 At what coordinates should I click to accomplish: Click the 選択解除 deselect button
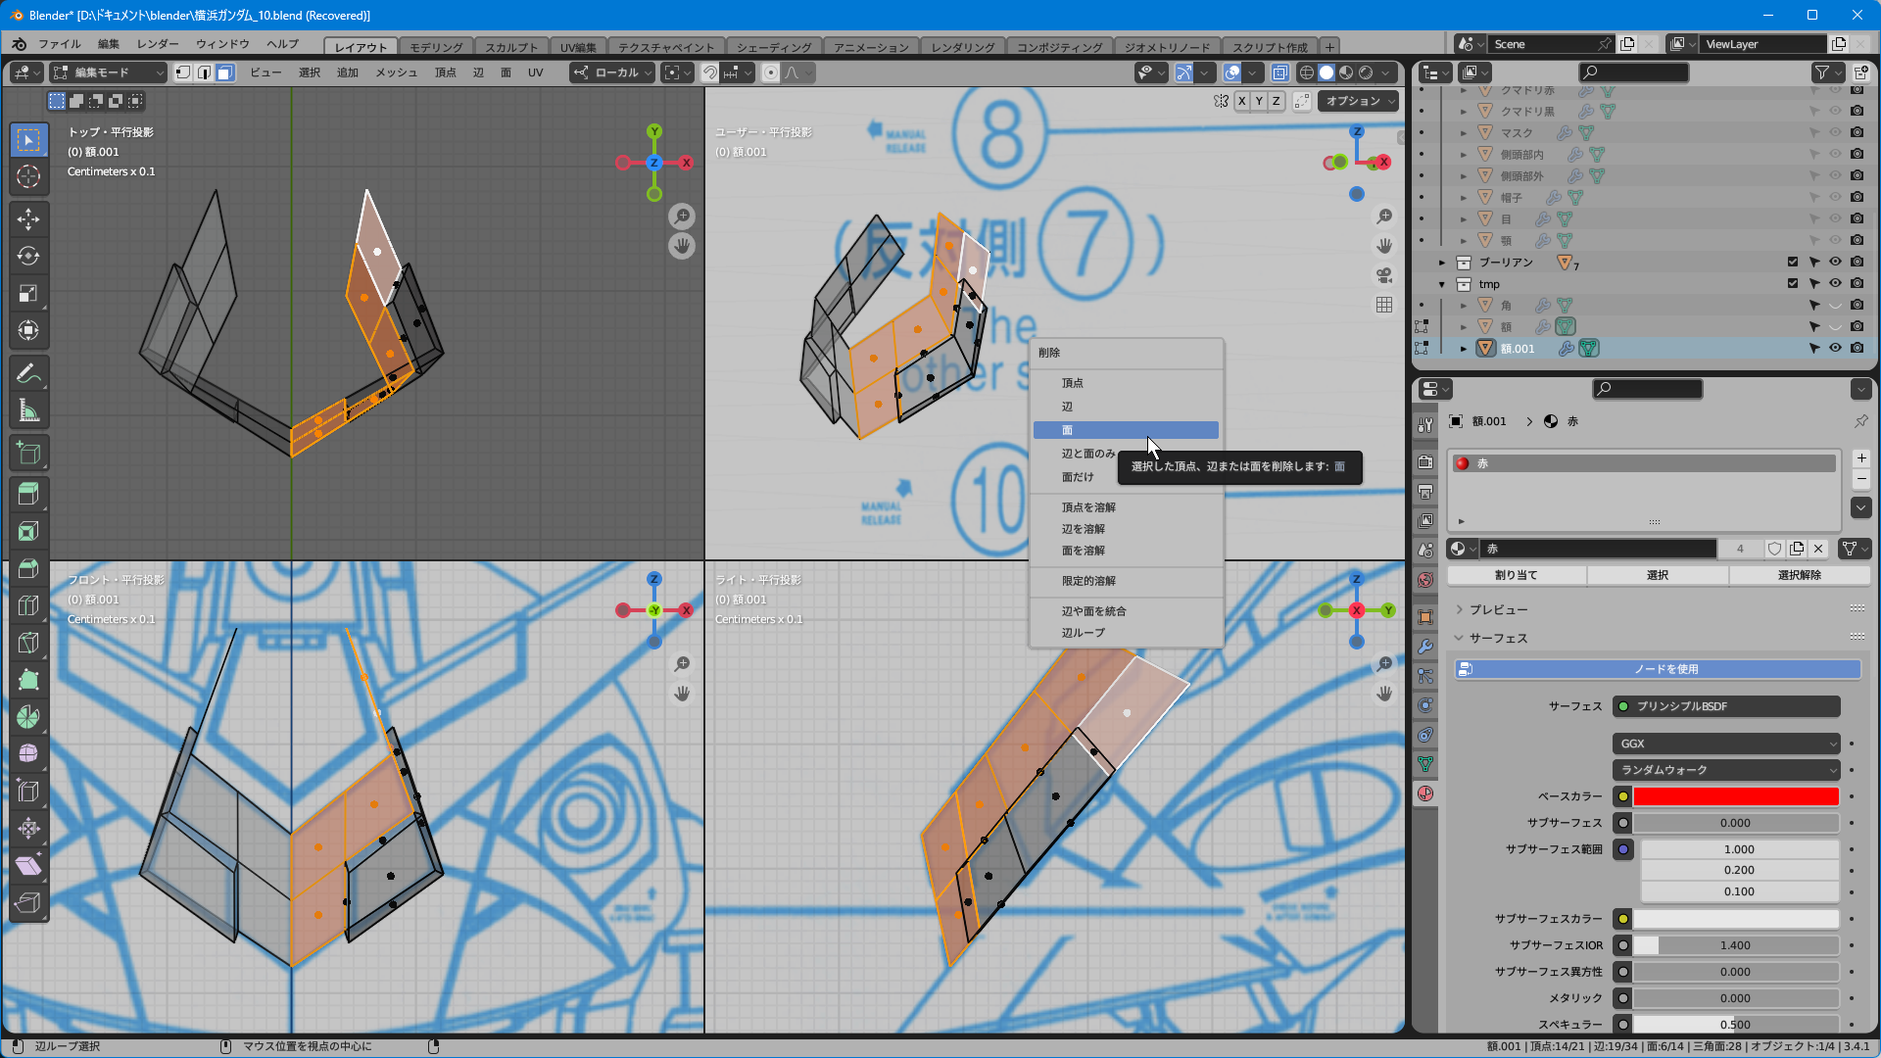click(1799, 575)
